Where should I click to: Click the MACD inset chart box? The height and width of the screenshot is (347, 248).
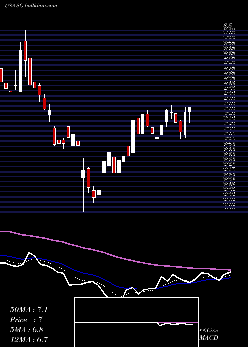click(x=136, y=322)
